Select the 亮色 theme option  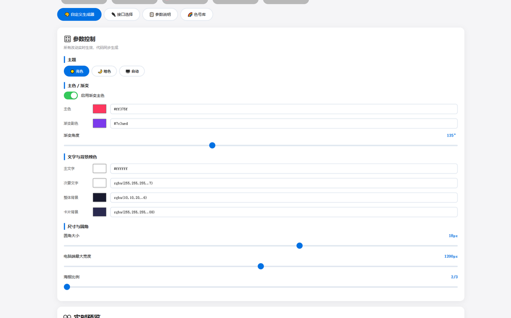[76, 71]
